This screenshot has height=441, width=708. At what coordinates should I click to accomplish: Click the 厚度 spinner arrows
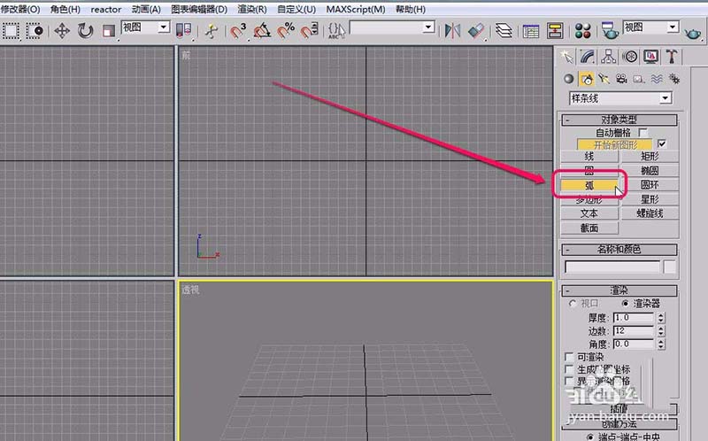coord(661,318)
